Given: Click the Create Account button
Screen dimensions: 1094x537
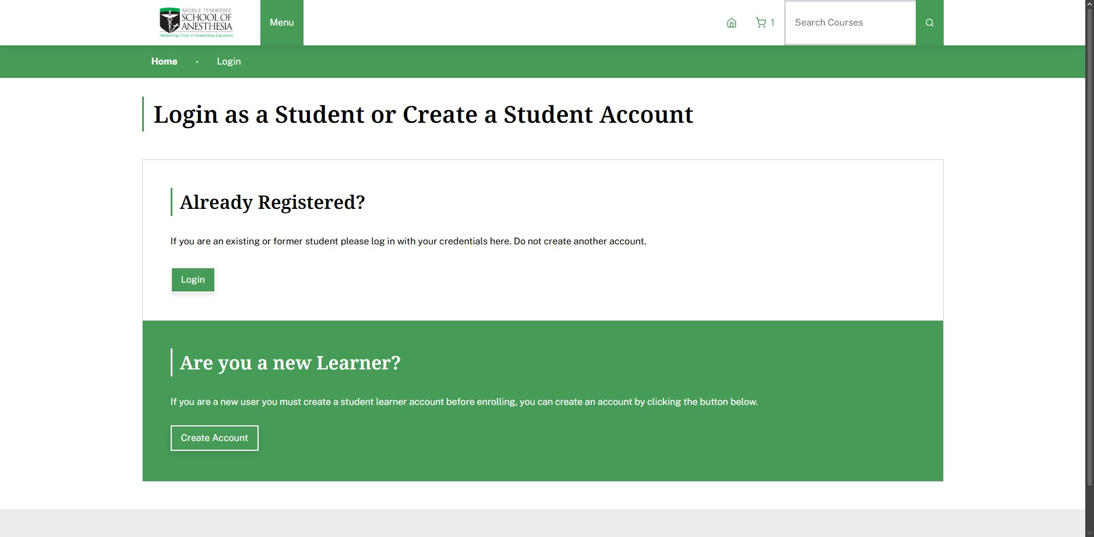Looking at the screenshot, I should pos(214,438).
